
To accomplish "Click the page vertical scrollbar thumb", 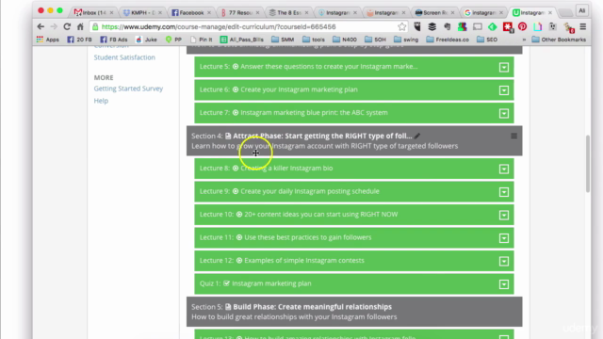I will (588, 163).
